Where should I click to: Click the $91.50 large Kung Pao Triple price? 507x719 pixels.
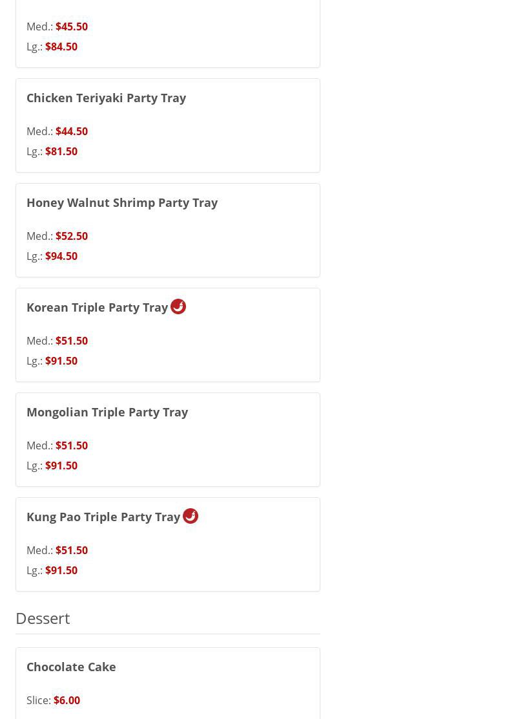[61, 570]
